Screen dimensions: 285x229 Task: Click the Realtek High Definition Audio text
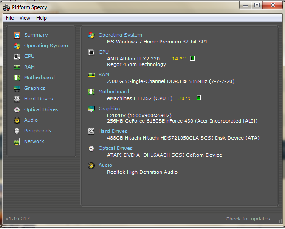click(142, 172)
